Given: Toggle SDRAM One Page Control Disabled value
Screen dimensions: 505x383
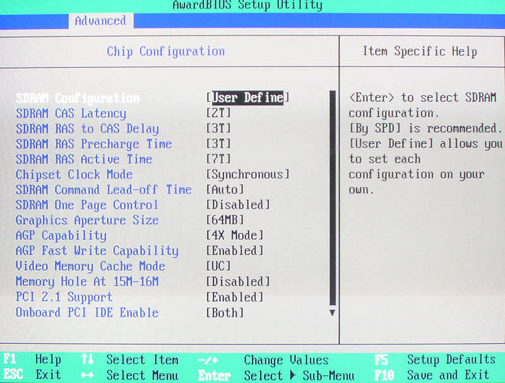Looking at the screenshot, I should [x=238, y=205].
